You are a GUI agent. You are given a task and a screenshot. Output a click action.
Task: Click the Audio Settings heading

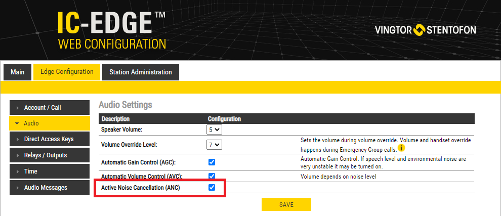click(x=126, y=105)
